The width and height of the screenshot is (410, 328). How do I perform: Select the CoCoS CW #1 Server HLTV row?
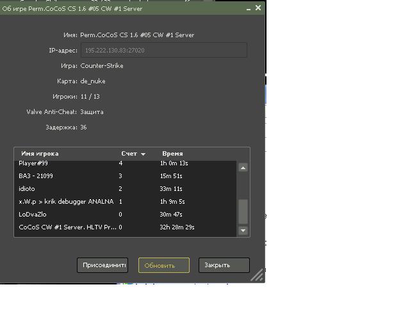(x=126, y=227)
